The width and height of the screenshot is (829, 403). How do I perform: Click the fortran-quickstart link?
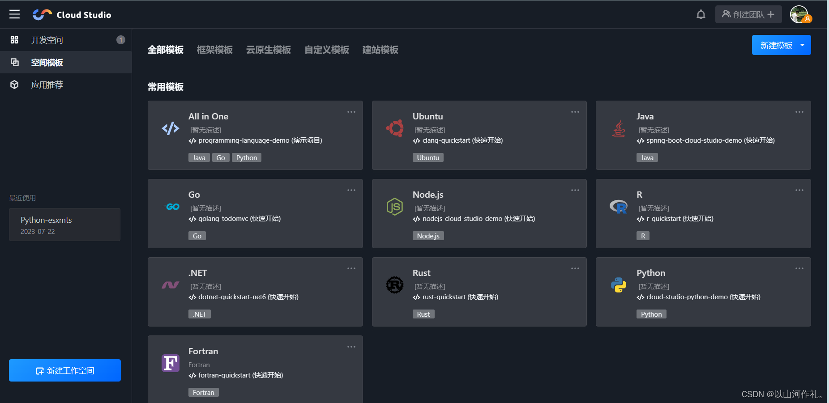click(x=236, y=375)
